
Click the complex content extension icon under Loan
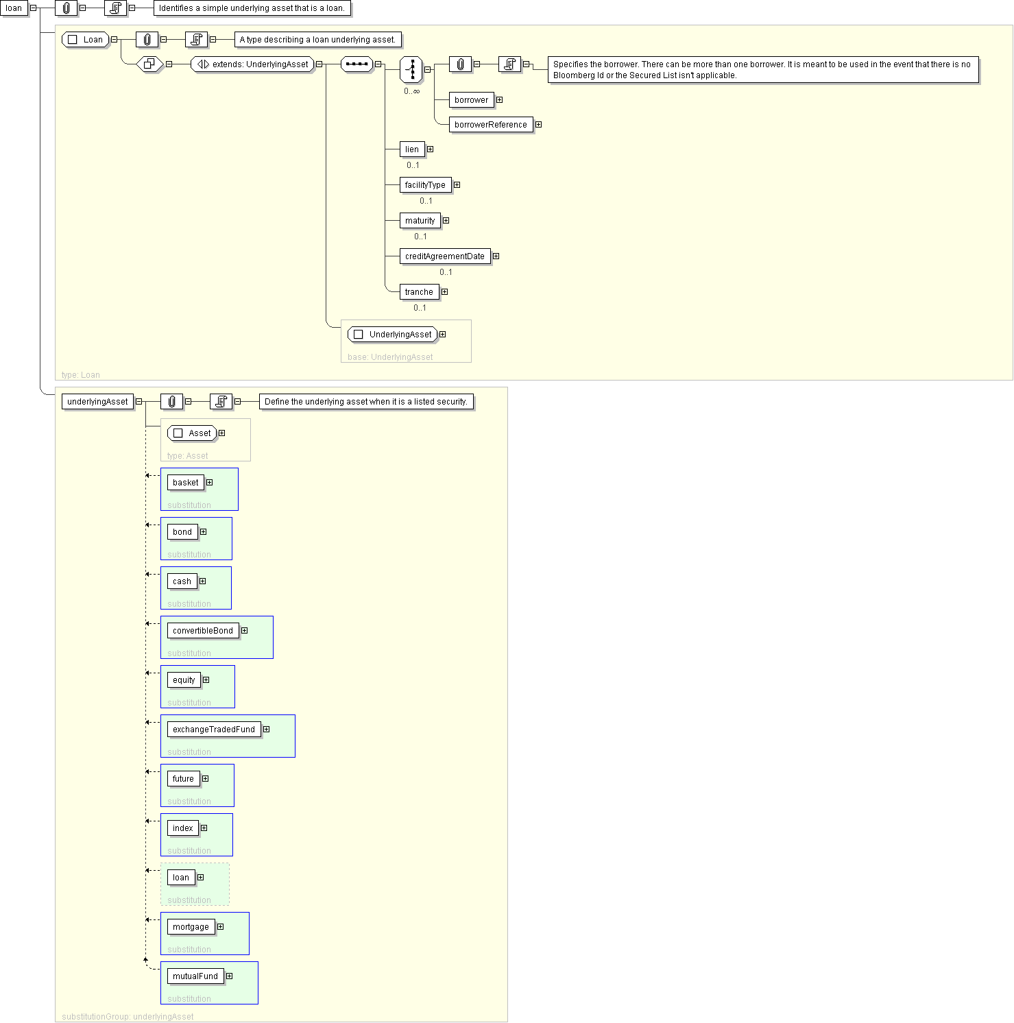tap(149, 64)
